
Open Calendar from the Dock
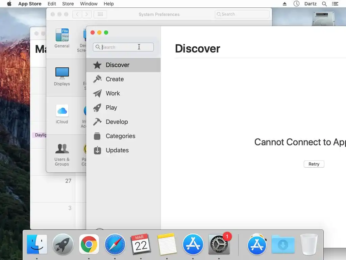141,244
